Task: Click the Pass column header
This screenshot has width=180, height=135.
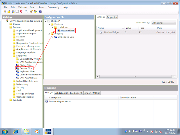Action: coord(147,28)
